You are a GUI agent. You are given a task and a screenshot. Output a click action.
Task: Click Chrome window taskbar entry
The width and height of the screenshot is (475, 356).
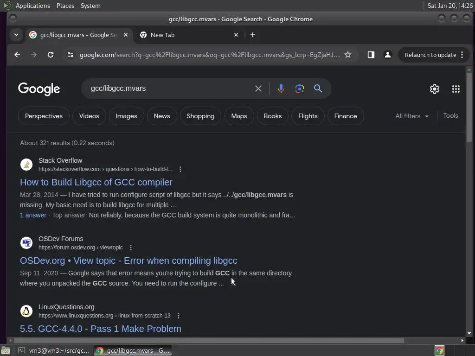pyautogui.click(x=133, y=350)
